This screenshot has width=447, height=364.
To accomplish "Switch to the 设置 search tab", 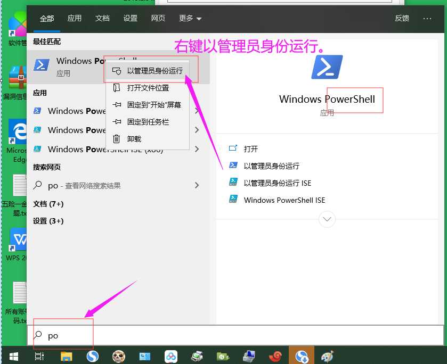I will 131,18.
